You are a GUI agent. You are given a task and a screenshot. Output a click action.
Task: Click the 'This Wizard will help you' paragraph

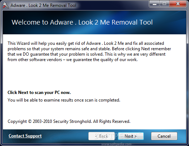89,51
